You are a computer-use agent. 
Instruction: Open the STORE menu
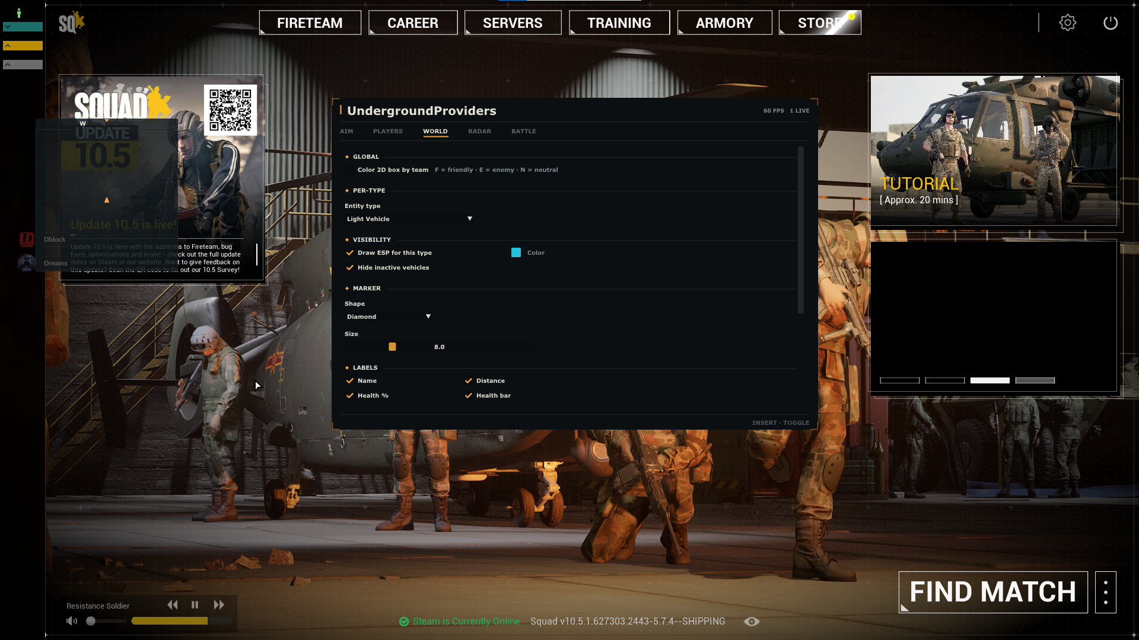[820, 23]
